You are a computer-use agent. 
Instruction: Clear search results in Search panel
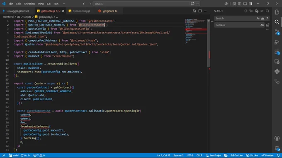click(x=251, y=11)
